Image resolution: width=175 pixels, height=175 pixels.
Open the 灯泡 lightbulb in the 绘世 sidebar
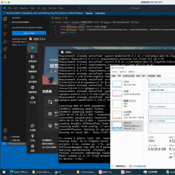(x=33, y=138)
